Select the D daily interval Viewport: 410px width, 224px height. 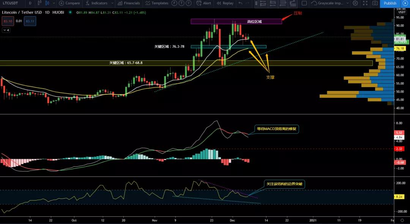[30, 3]
